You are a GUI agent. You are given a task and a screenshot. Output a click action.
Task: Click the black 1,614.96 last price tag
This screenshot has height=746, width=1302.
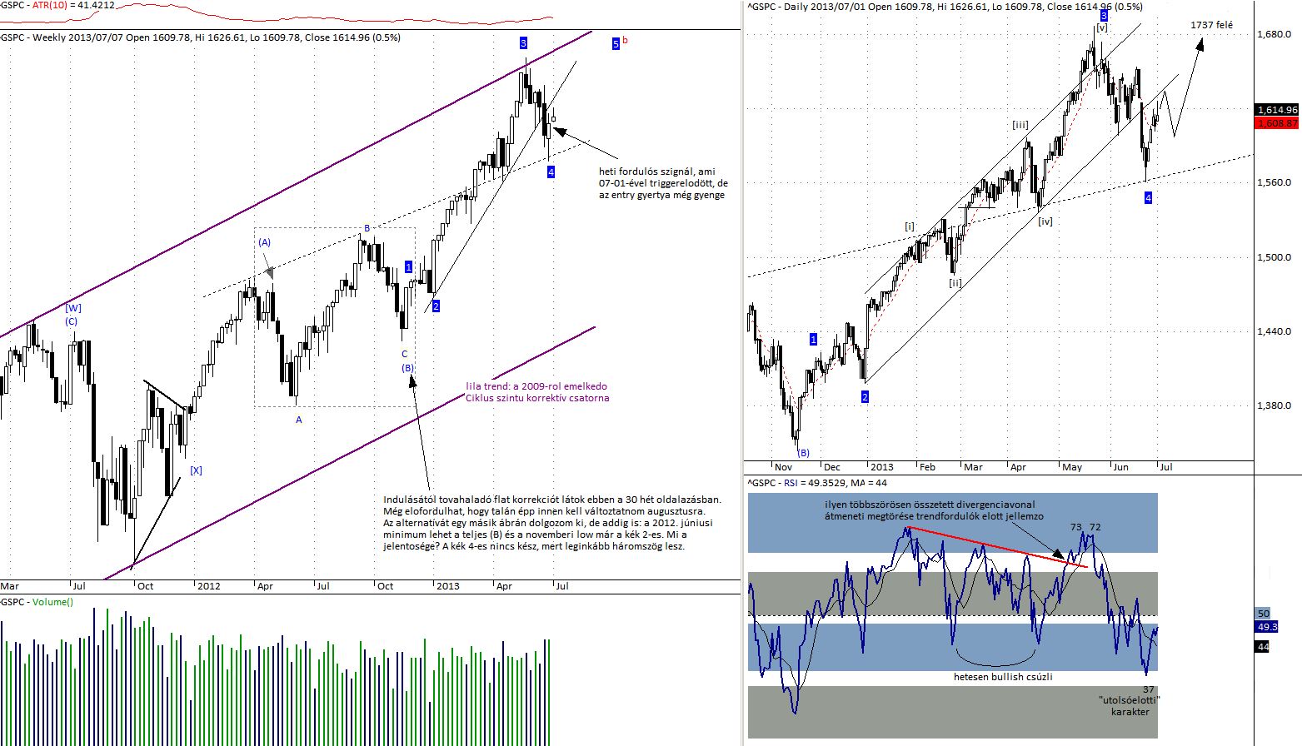[1278, 110]
